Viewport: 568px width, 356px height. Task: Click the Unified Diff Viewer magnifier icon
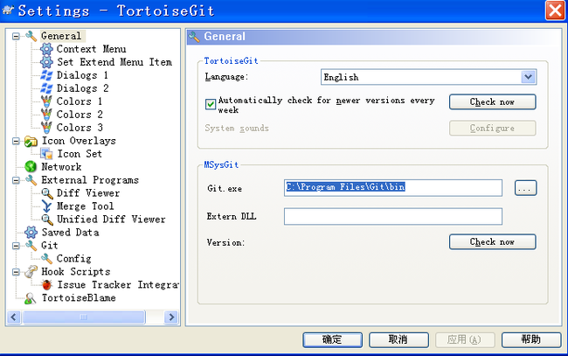(47, 220)
